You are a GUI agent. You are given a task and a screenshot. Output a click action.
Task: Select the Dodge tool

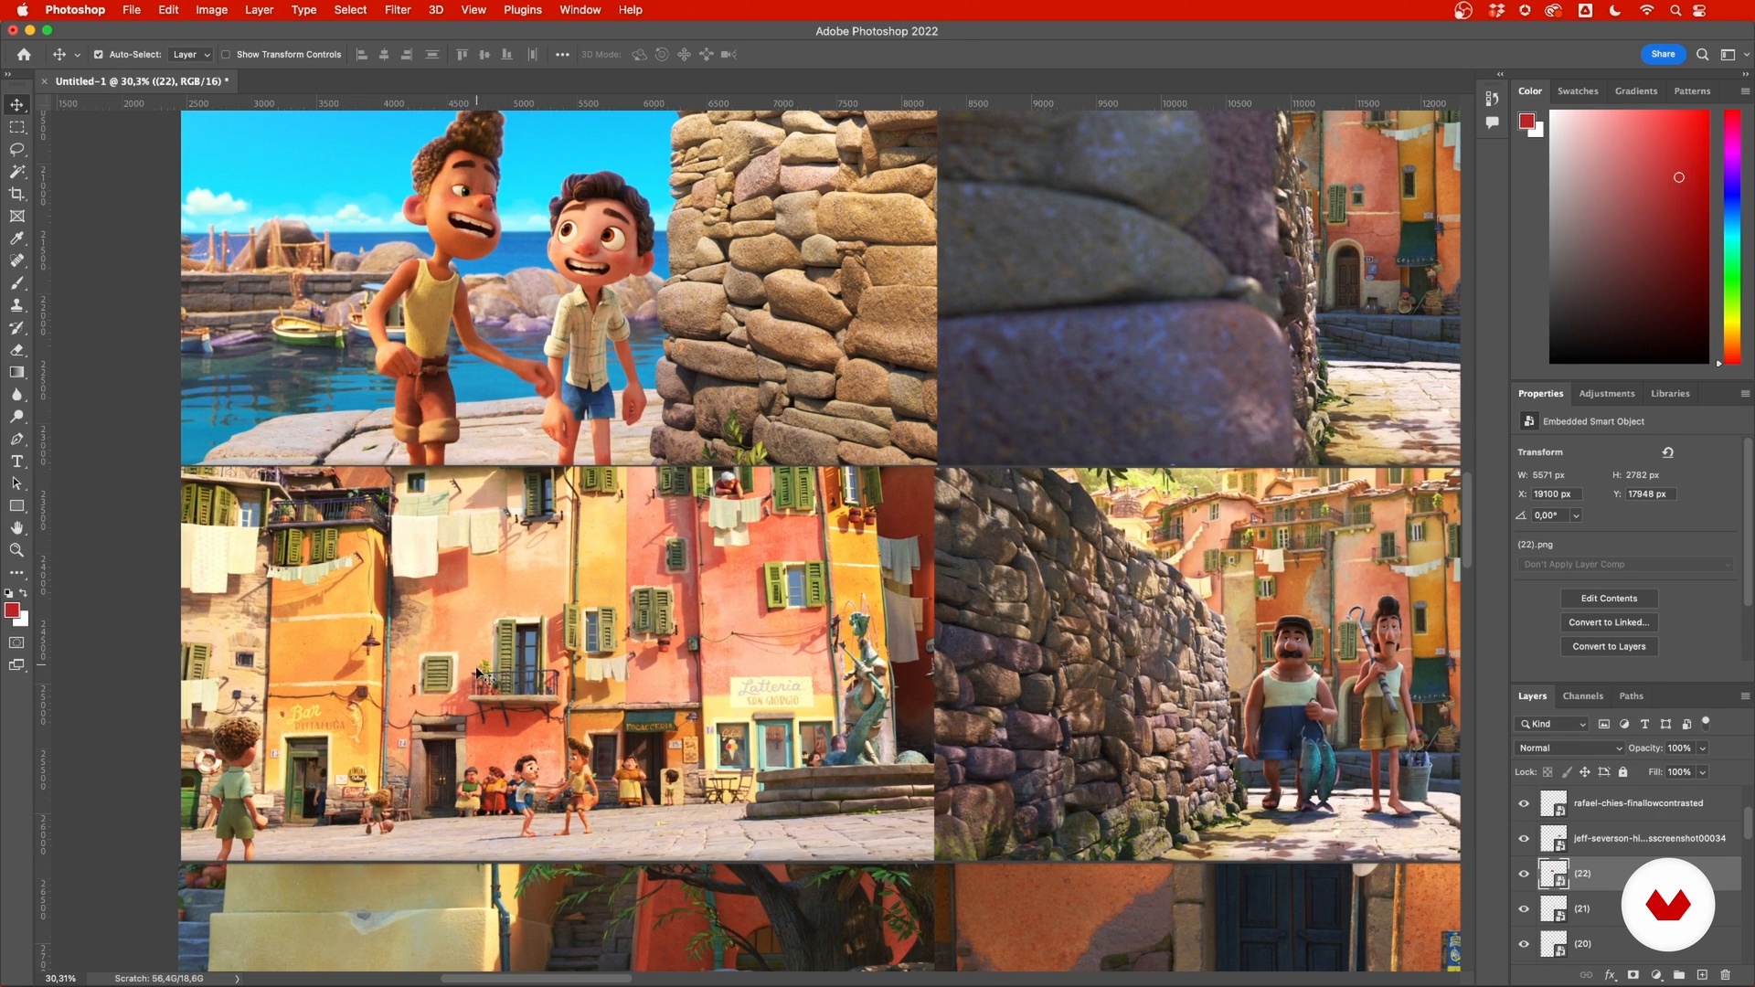[16, 417]
